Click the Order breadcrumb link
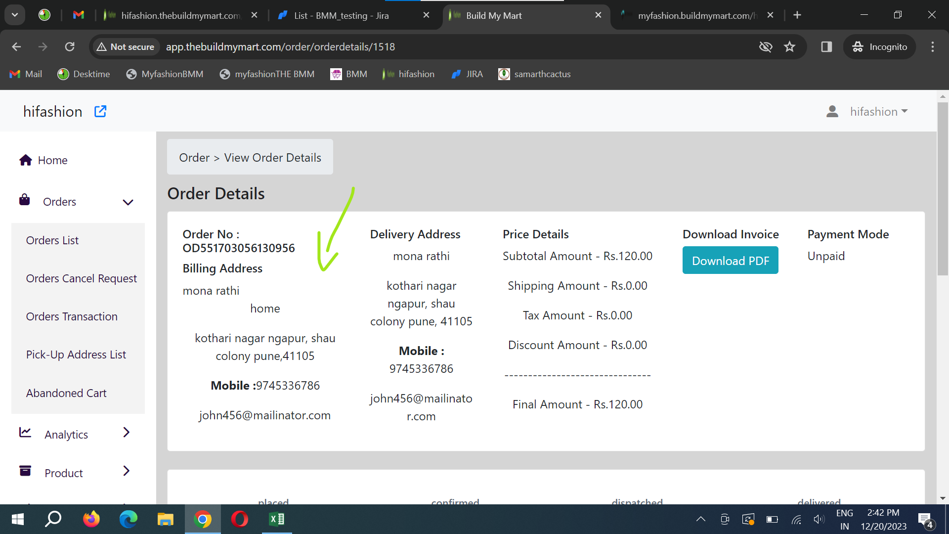 pos(194,158)
